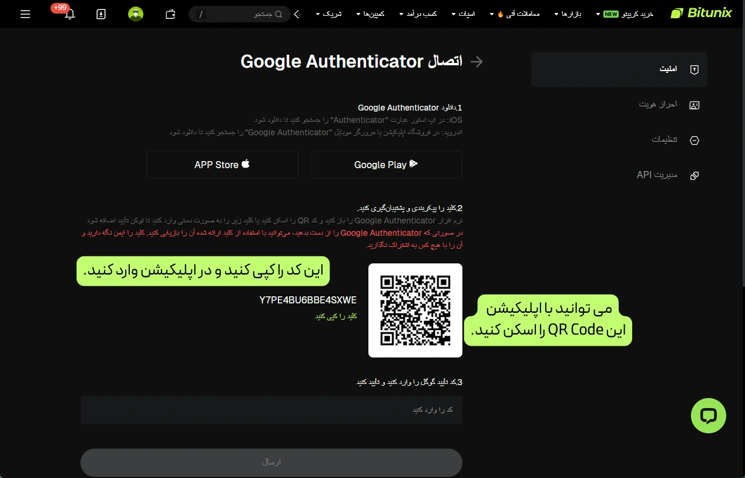
Task: Click the APP Store download button
Action: [x=222, y=165]
